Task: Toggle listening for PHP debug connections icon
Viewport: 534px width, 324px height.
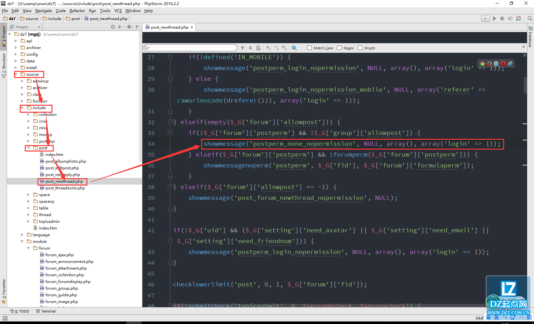Action: point(518,18)
